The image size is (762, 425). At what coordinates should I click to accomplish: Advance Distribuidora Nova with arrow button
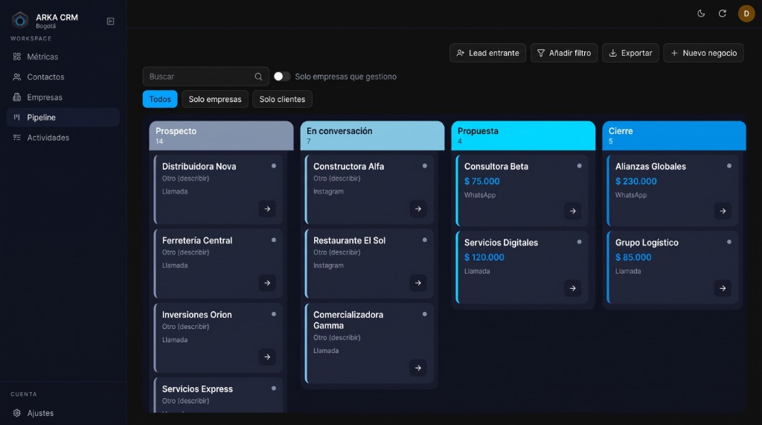pyautogui.click(x=267, y=209)
